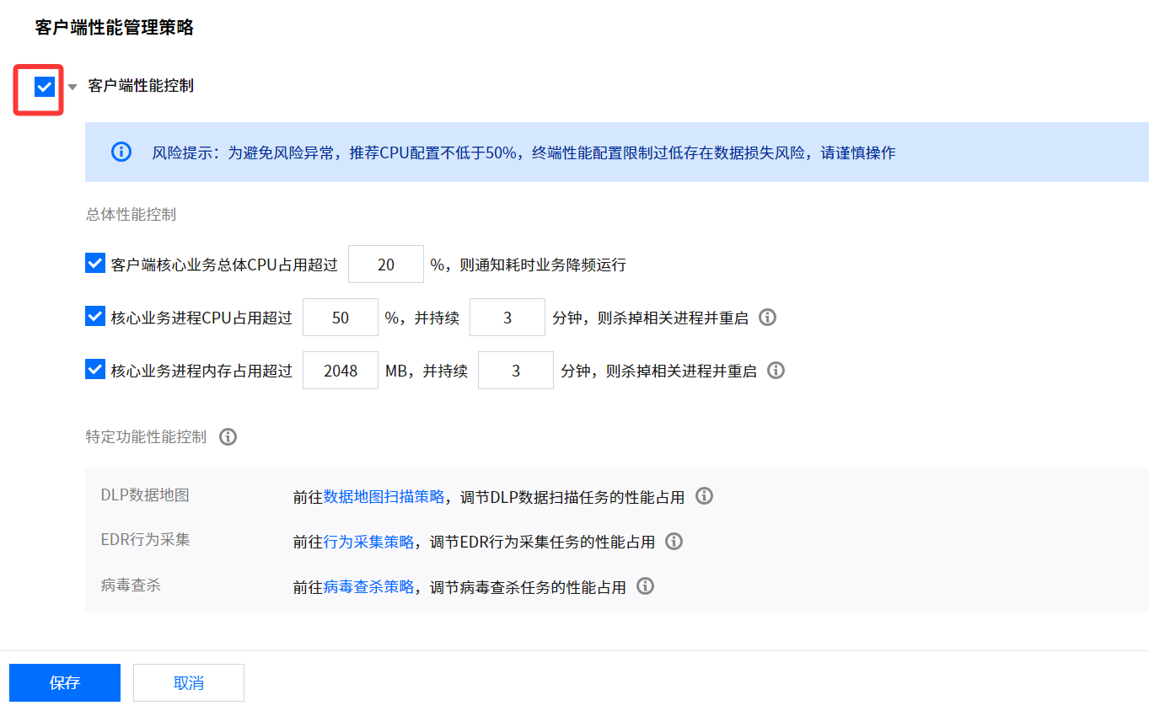Viewport: 1149px width, 711px height.
Task: Select the memory limit field showing 2048
Action: click(x=340, y=371)
